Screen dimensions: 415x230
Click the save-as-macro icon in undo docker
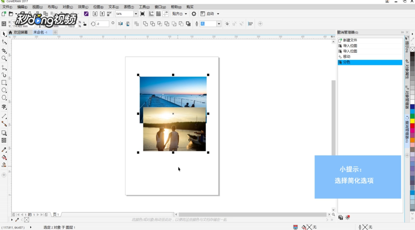pyautogui.click(x=341, y=218)
